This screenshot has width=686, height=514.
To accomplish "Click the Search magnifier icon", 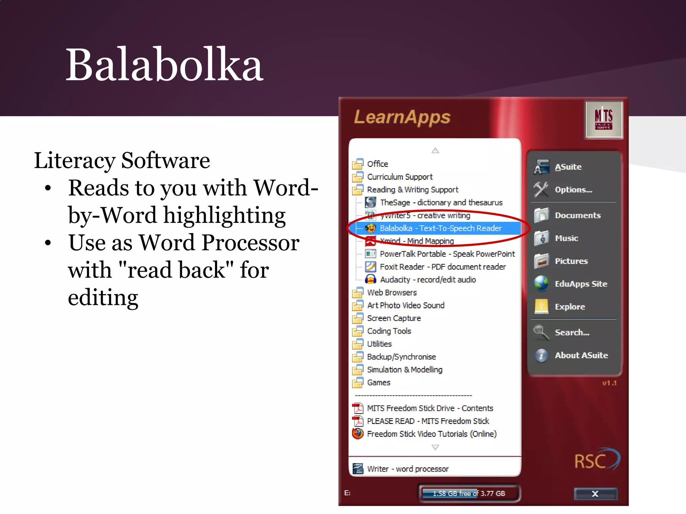I will 541,332.
